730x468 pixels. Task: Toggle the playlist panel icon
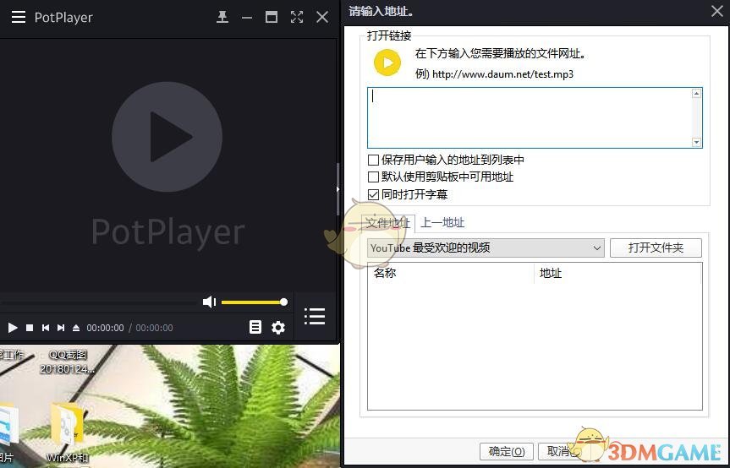point(315,317)
